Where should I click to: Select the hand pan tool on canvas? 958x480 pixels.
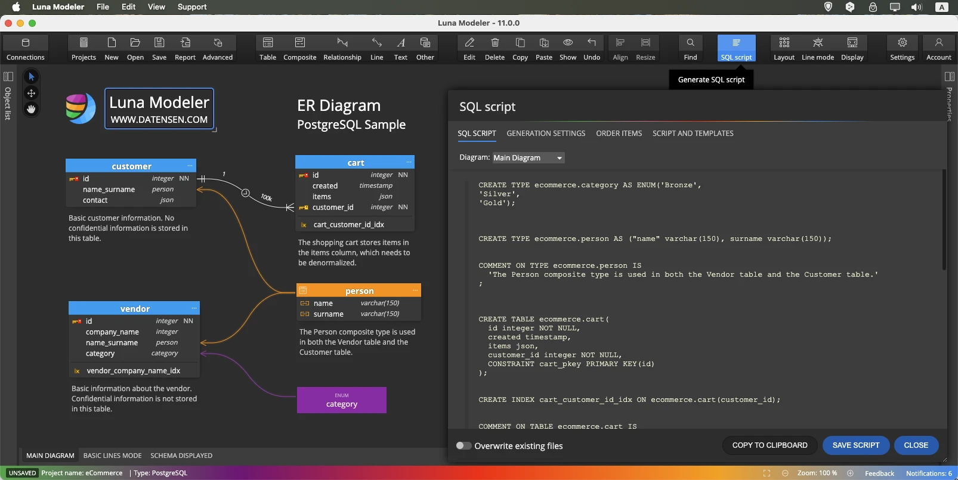(x=31, y=109)
